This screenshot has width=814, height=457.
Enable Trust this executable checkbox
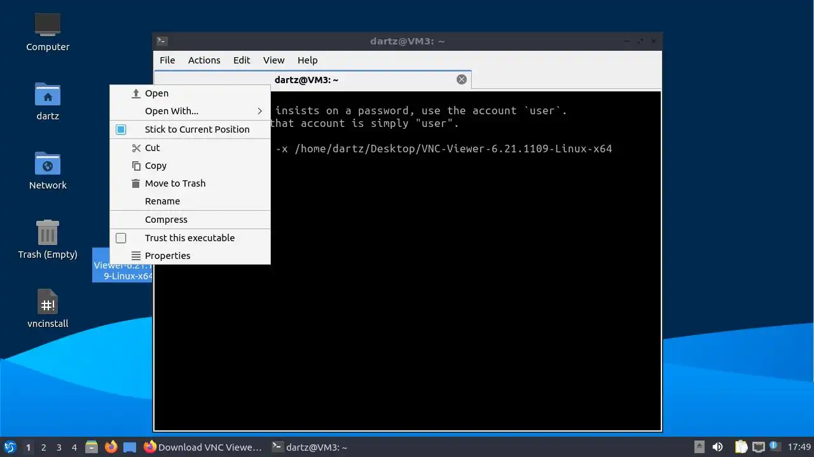(x=121, y=238)
